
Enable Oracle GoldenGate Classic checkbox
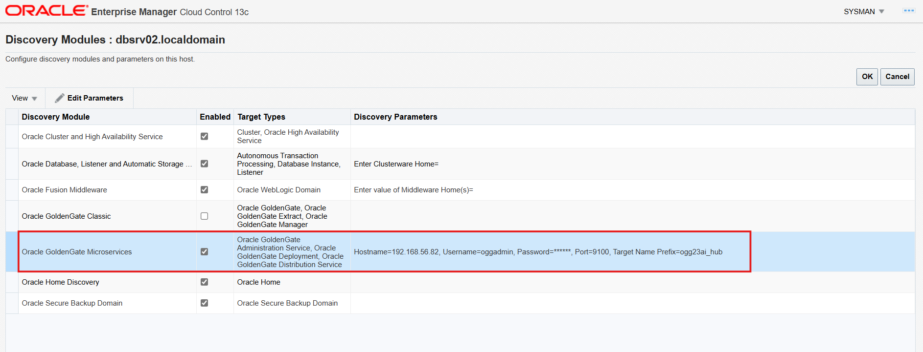[205, 216]
